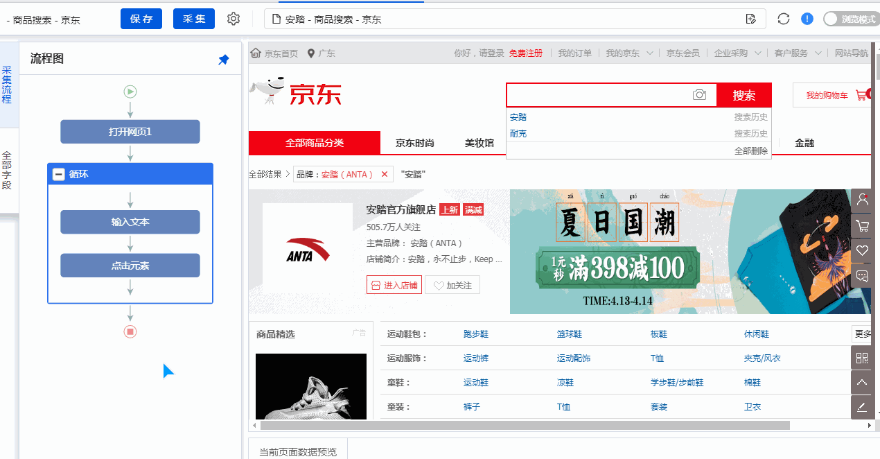Click the cart icon in the right sidebar
The height and width of the screenshot is (459, 880).
click(x=863, y=225)
